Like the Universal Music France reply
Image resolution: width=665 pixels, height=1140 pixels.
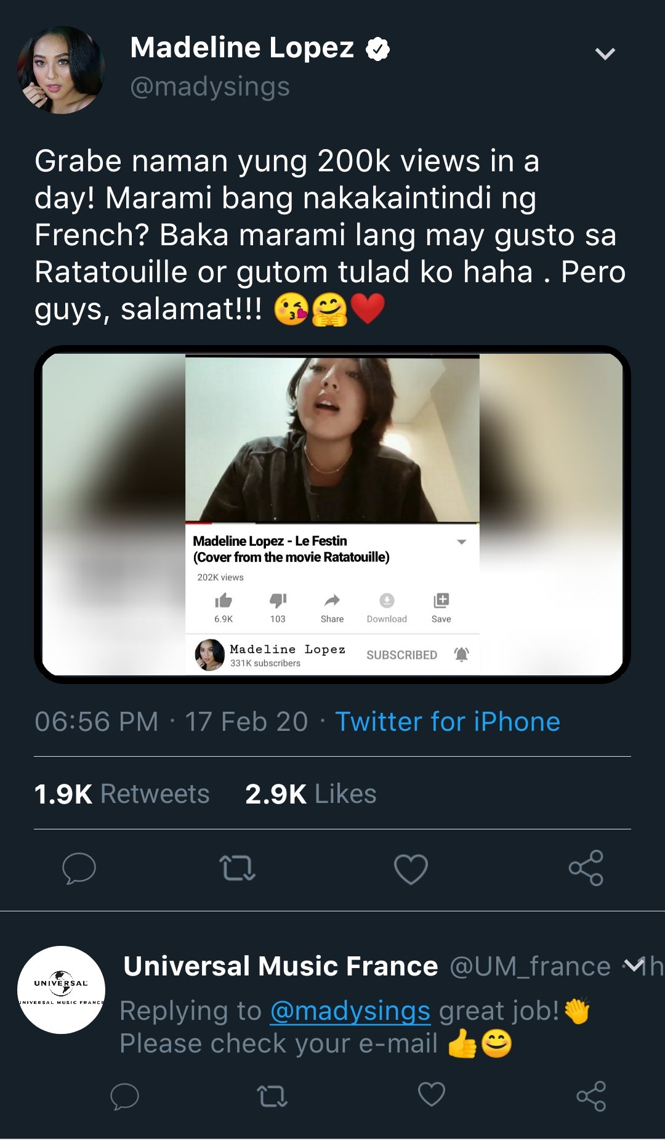(x=431, y=1095)
